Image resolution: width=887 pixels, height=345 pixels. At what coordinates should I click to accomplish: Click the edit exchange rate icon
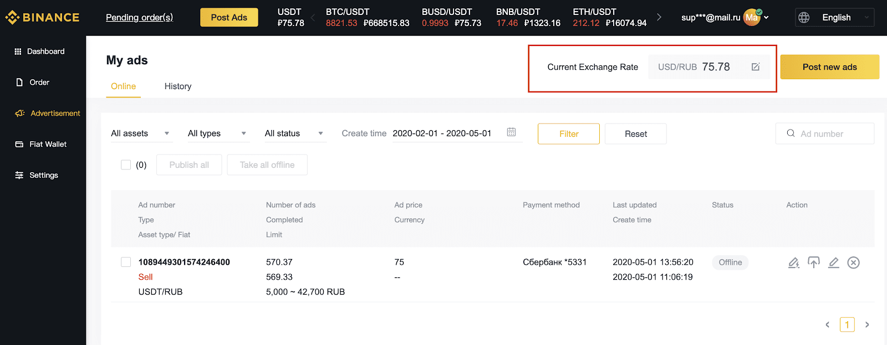pos(755,67)
